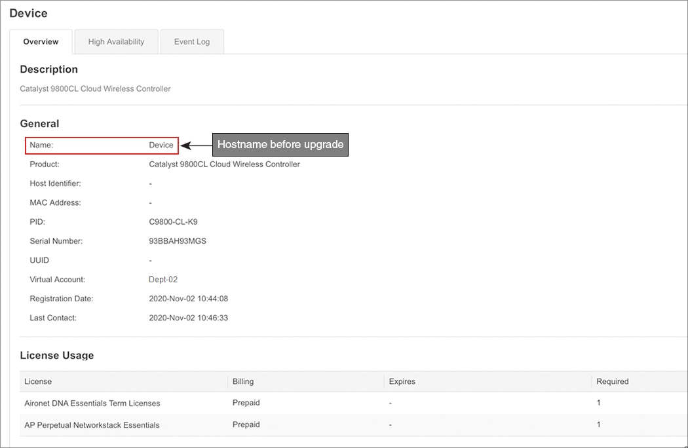The image size is (688, 448).
Task: Open the Event Log tab
Action: click(192, 42)
